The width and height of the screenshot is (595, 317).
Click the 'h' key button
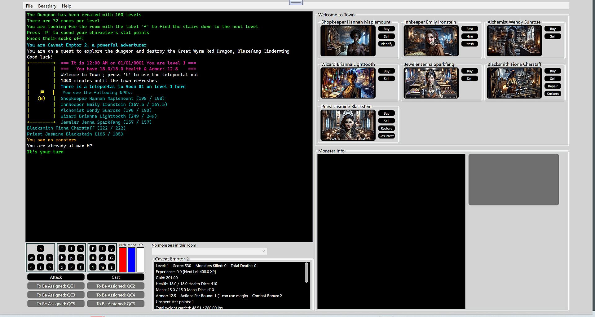point(62,258)
